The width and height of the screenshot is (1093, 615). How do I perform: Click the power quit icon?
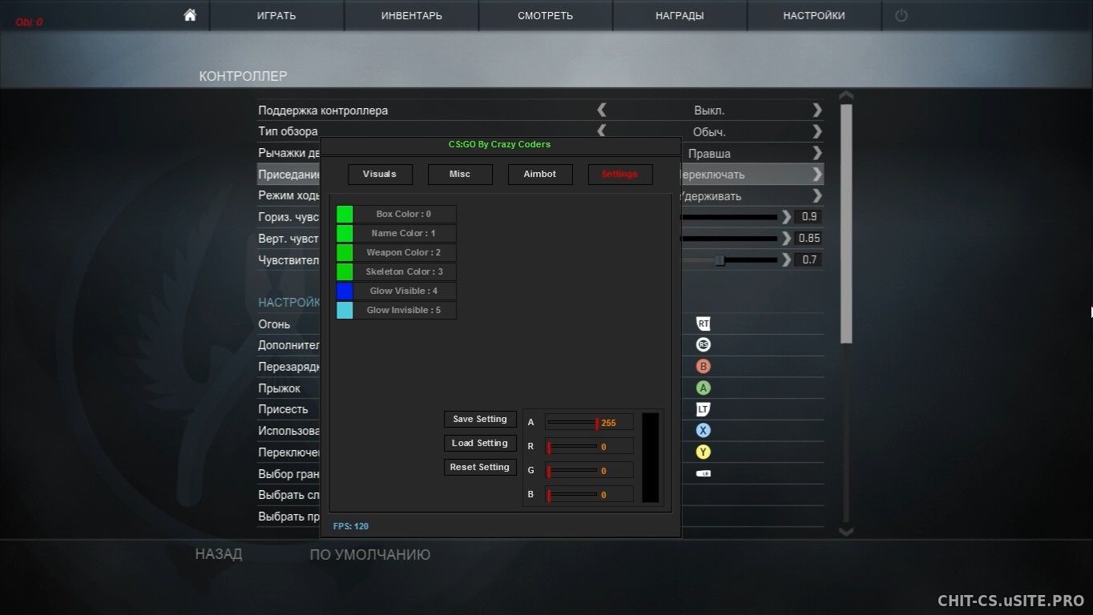901,15
